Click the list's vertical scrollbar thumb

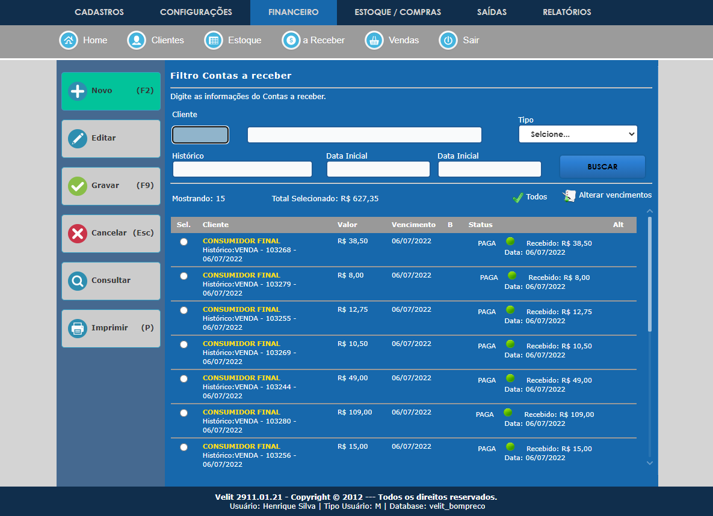649,273
